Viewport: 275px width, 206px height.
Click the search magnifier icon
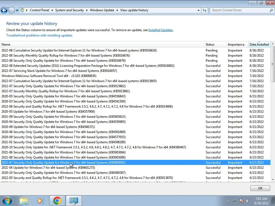click(271, 10)
